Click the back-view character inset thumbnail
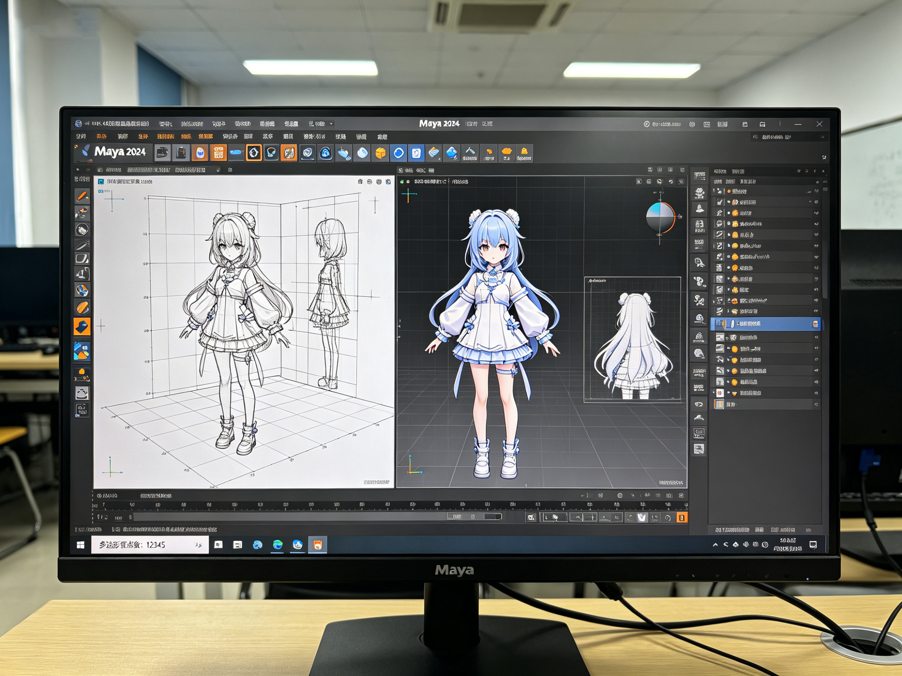The image size is (902, 676). [x=633, y=340]
